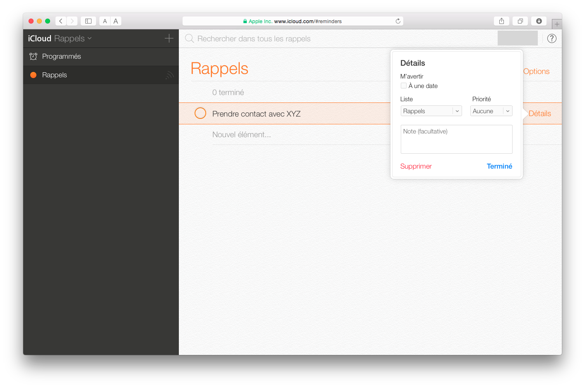Click the Safari share icon
Image resolution: width=585 pixels, height=388 pixels.
tap(501, 21)
